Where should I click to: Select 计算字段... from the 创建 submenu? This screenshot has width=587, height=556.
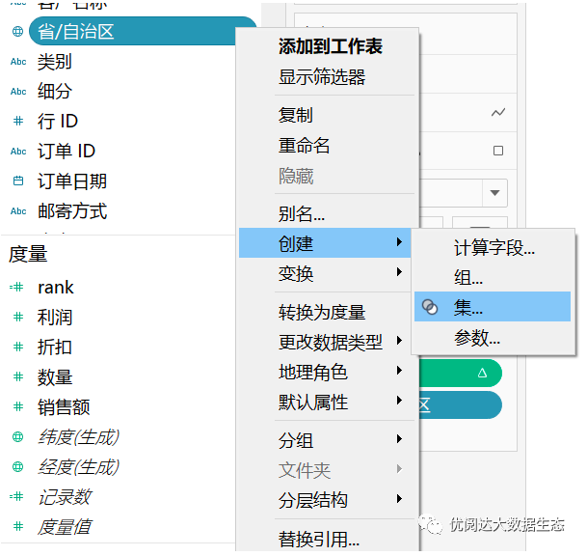(494, 248)
